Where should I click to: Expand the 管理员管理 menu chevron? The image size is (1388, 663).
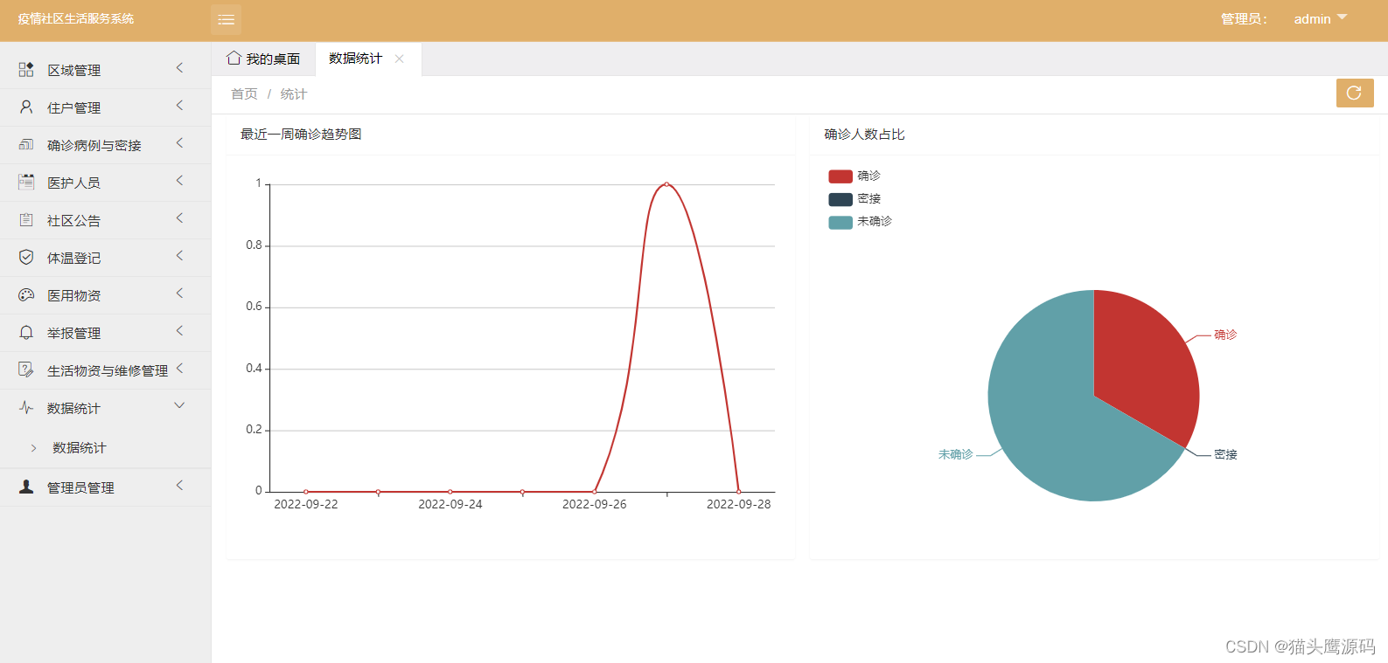(179, 485)
